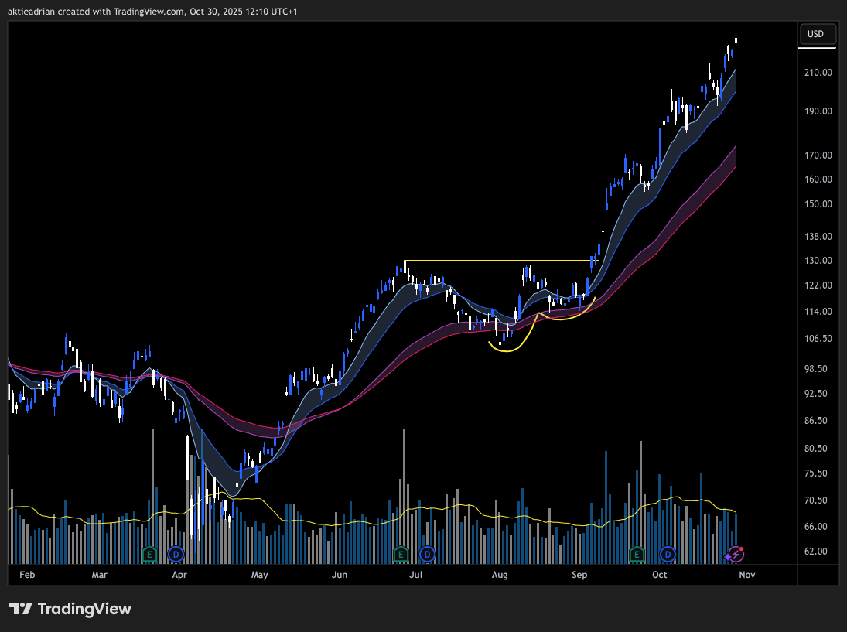The height and width of the screenshot is (632, 847).
Task: Click the purple lightning icon near November
Action: (736, 554)
